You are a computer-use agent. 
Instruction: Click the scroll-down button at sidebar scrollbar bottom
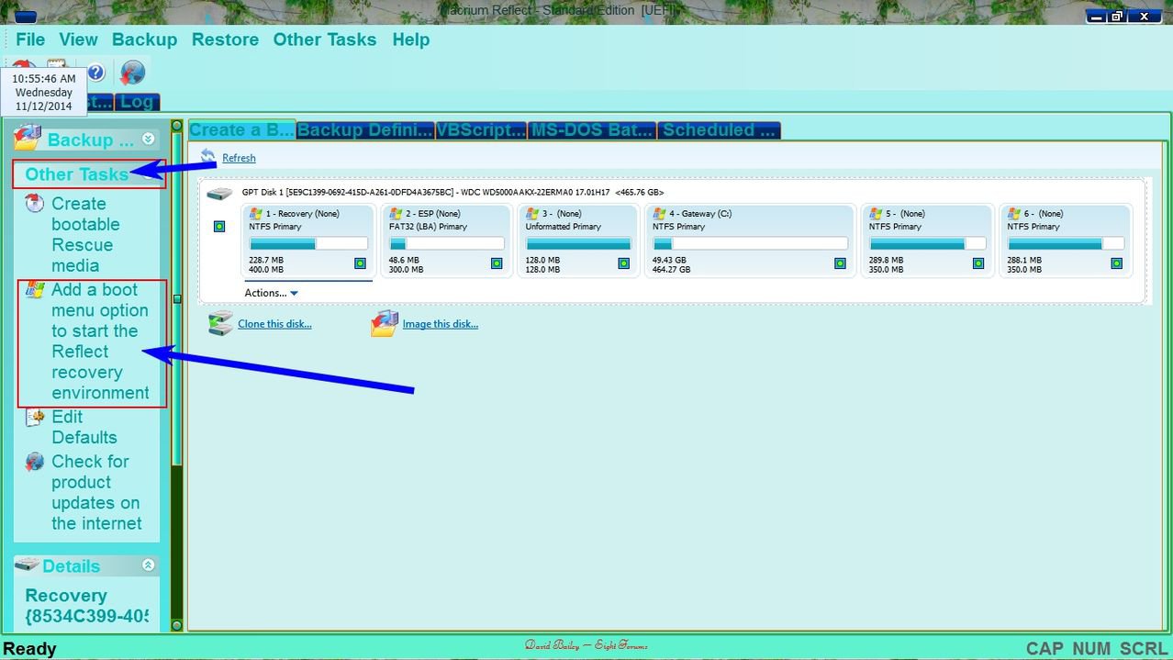[177, 625]
